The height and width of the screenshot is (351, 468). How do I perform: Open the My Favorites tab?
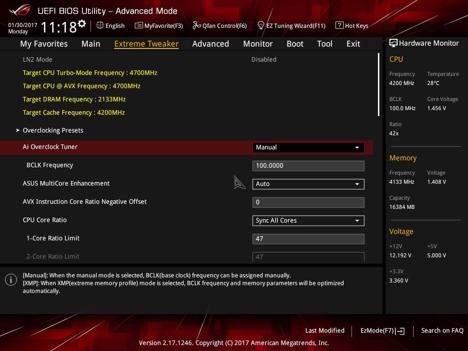tap(44, 44)
